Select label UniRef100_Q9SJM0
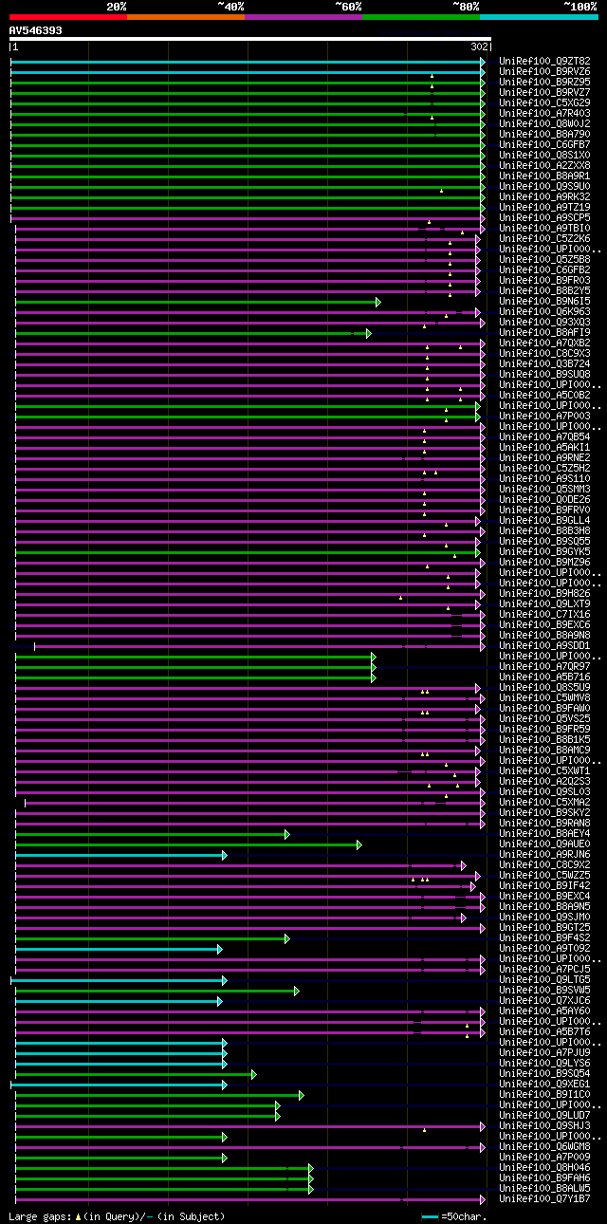 [544, 917]
